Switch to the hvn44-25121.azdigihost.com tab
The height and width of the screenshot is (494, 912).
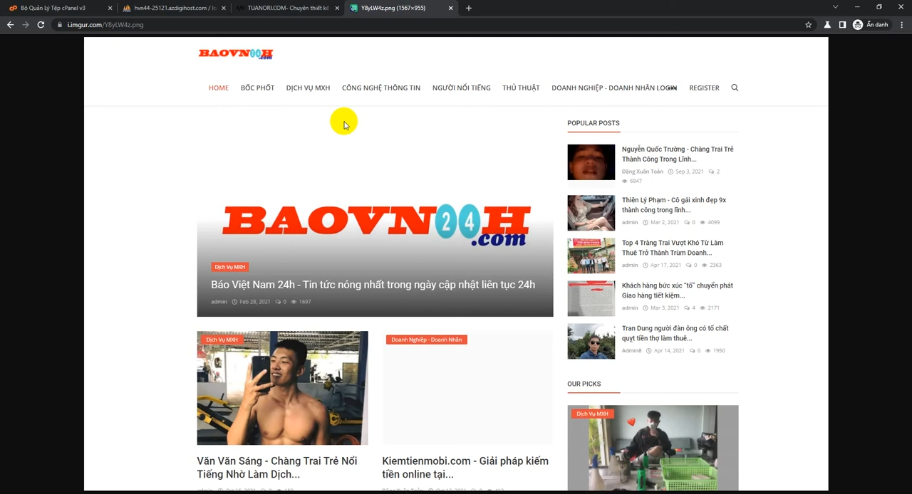click(x=171, y=8)
